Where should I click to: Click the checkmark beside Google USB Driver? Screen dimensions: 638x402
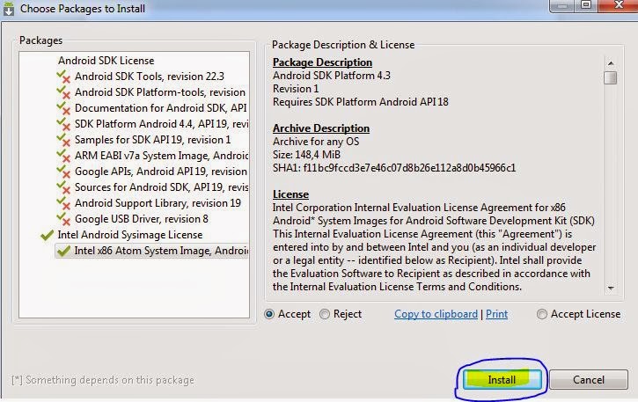click(x=63, y=219)
